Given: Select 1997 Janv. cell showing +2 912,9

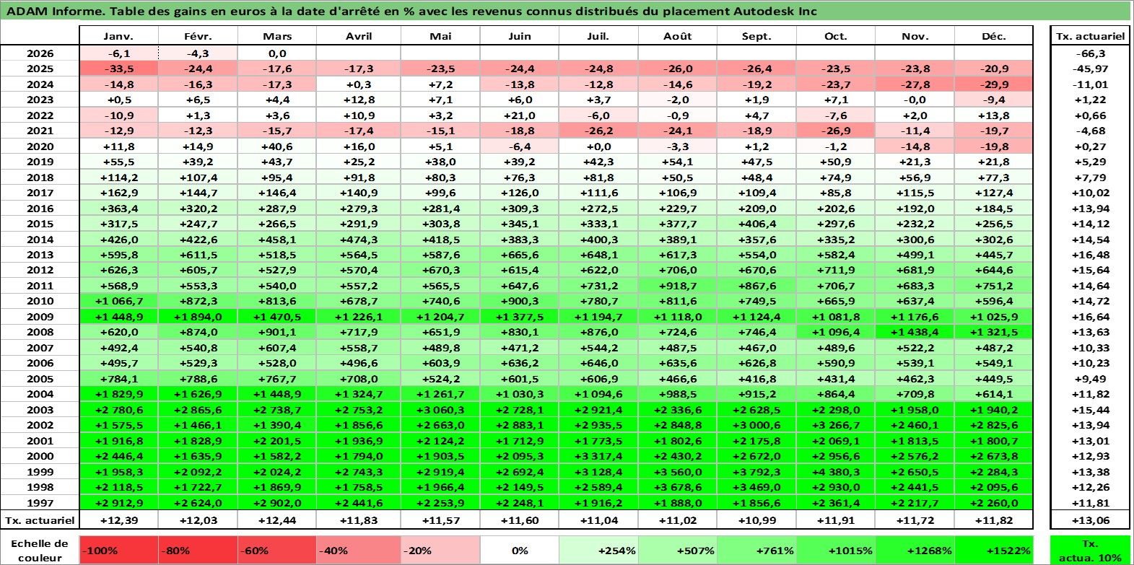Looking at the screenshot, I should 118,503.
